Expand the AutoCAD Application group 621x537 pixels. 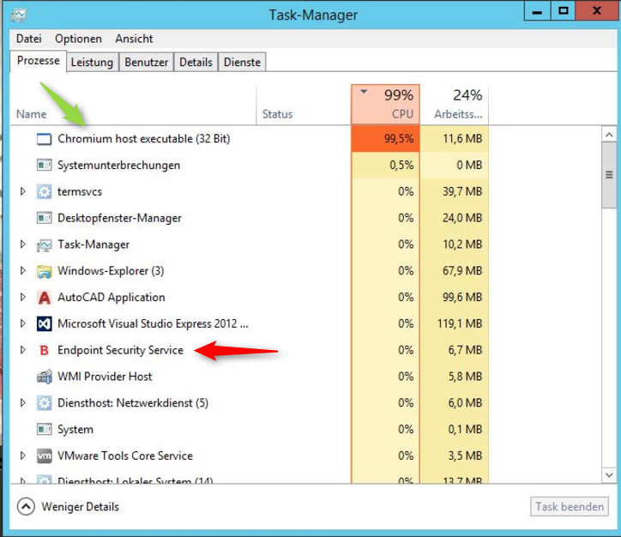click(x=23, y=297)
